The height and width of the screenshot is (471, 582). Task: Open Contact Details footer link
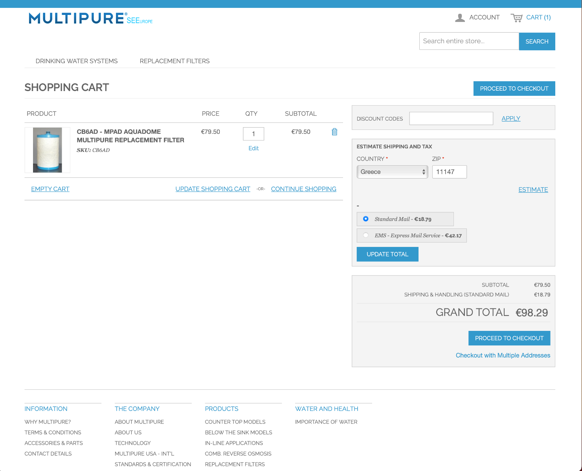coord(48,454)
